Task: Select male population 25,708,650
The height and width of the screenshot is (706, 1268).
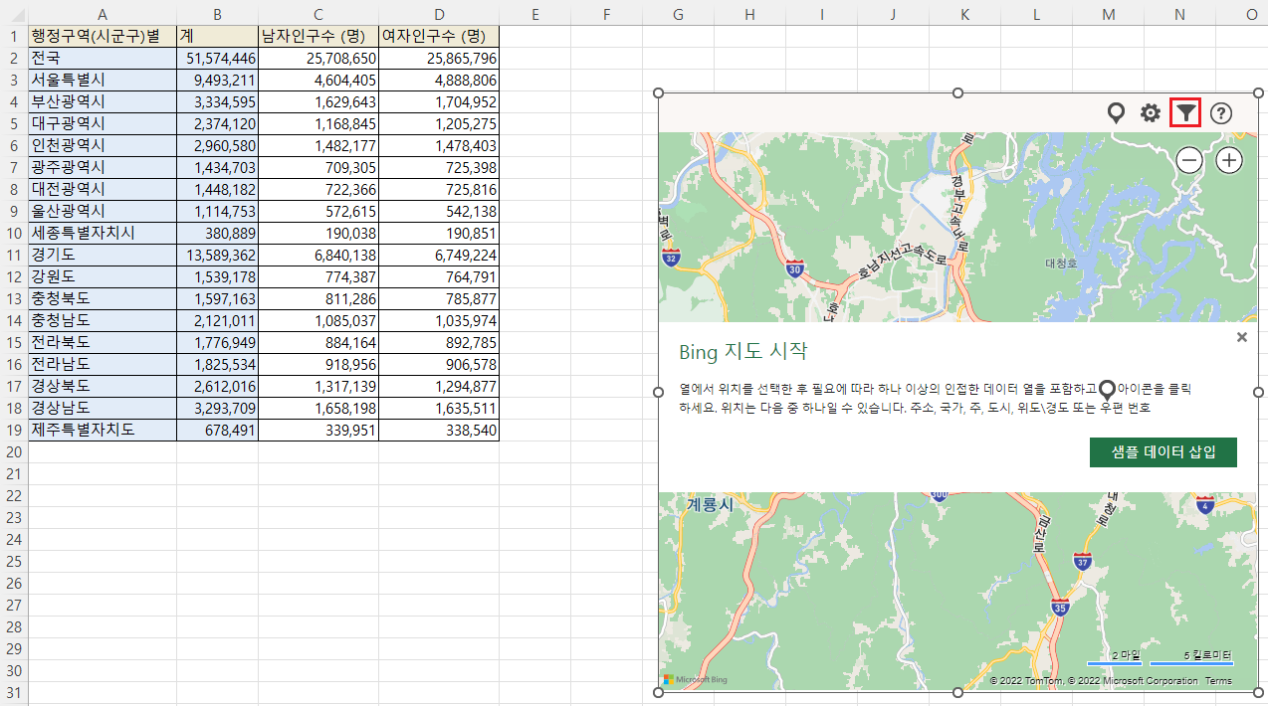Action: tap(318, 59)
